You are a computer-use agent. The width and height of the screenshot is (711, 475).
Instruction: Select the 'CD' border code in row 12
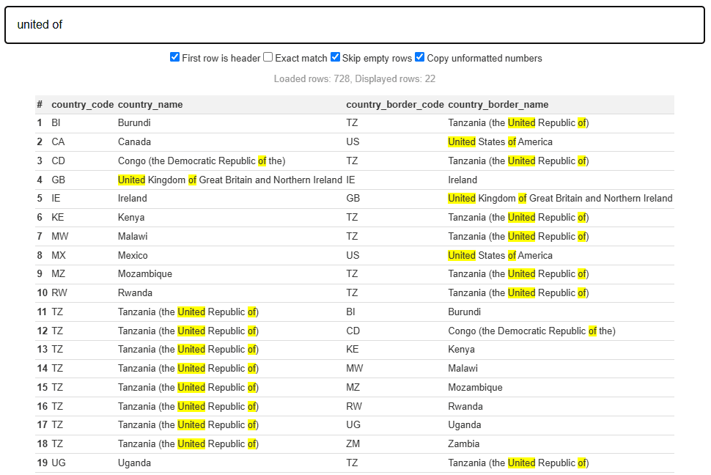tap(353, 331)
